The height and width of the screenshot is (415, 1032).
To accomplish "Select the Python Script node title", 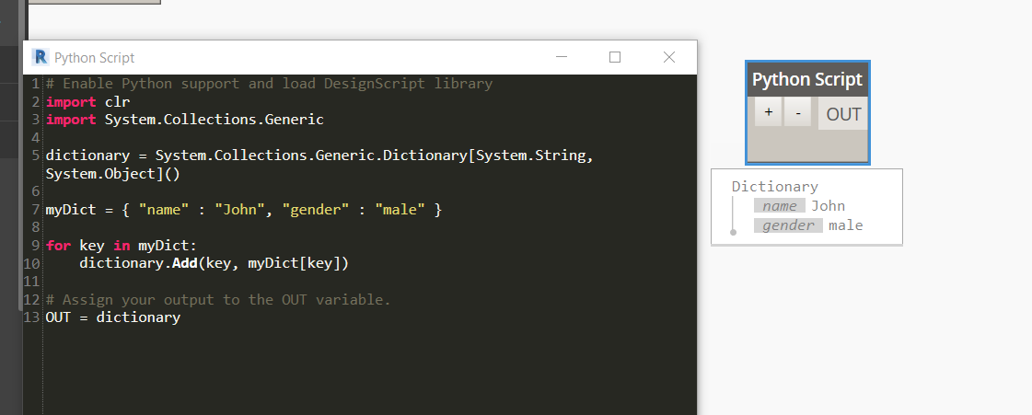I will tap(806, 79).
